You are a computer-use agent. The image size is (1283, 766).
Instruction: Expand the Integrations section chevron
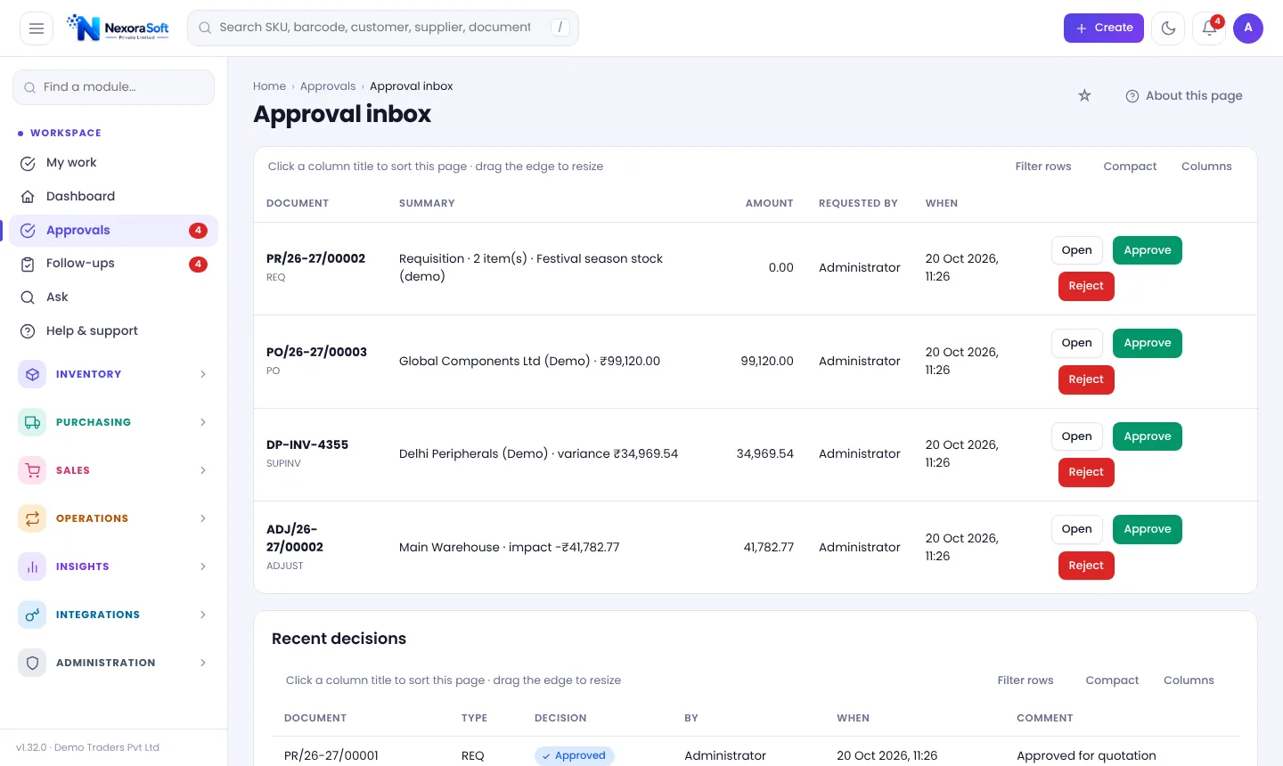coord(203,615)
